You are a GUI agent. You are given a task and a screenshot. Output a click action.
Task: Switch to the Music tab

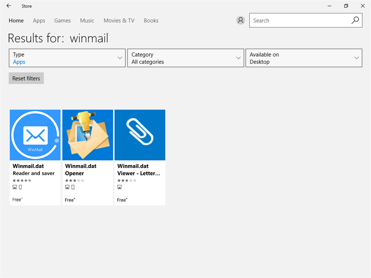pos(87,20)
